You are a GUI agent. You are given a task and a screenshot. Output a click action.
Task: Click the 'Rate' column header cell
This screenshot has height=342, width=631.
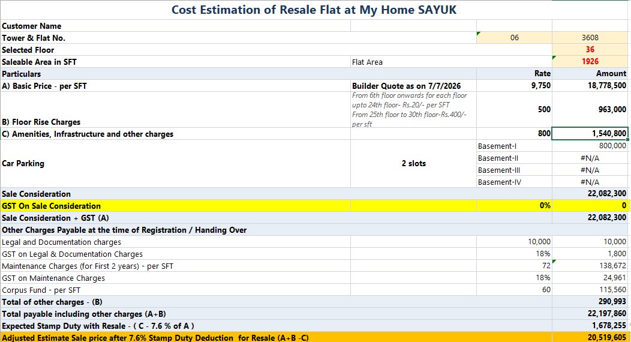click(x=514, y=74)
